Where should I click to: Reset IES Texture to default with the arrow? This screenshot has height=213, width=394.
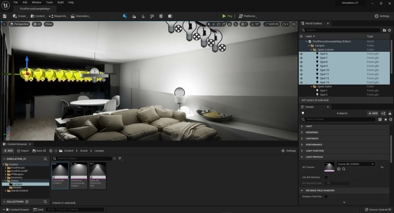point(382,167)
